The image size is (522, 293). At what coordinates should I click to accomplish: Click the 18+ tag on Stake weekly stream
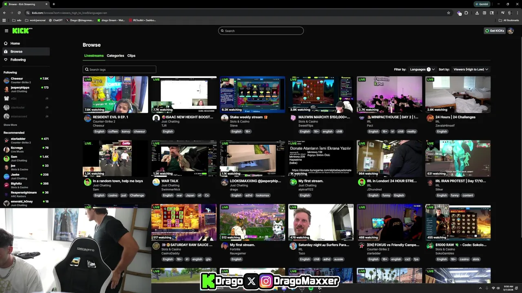(x=248, y=131)
